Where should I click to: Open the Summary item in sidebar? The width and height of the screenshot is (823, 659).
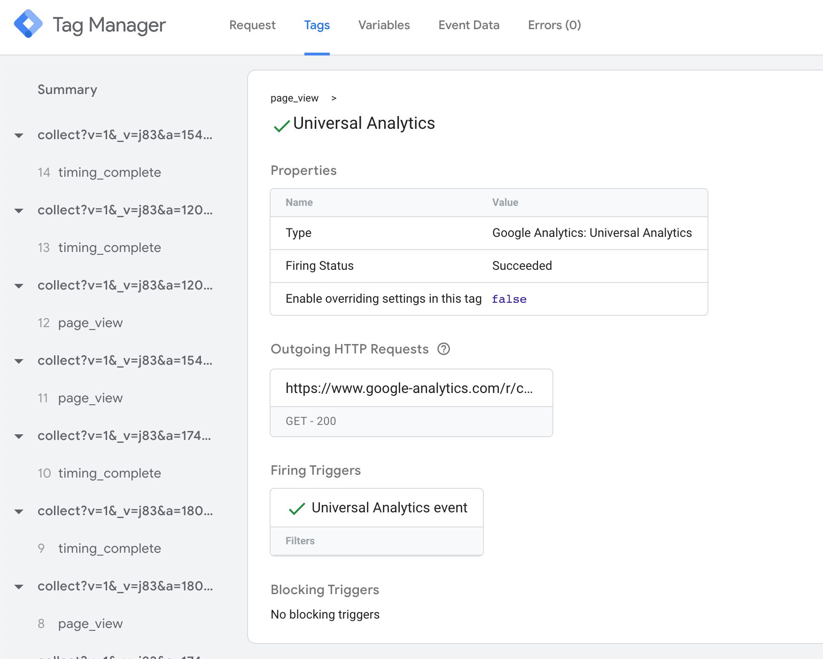pos(67,89)
